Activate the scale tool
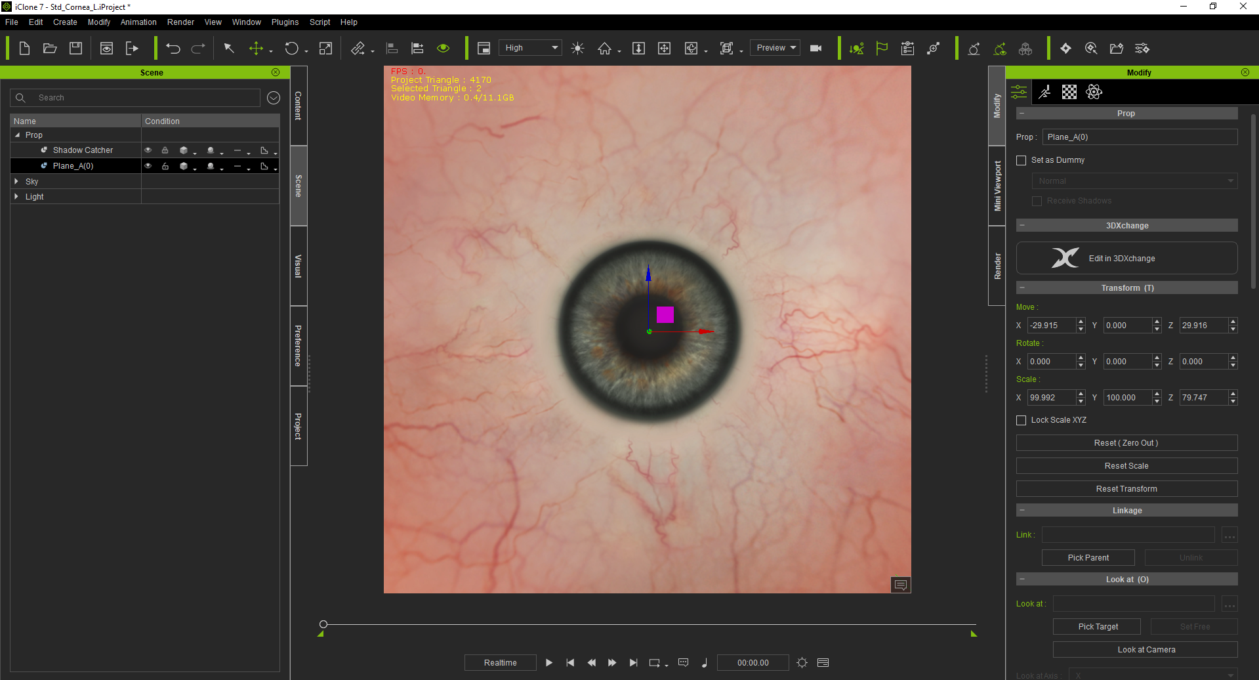1259x680 pixels. click(325, 48)
